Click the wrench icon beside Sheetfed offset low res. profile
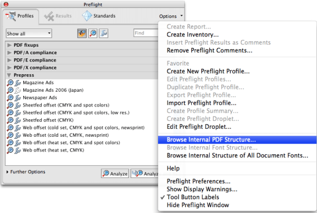Viewport: 317px width, 213px height. (x=18, y=113)
